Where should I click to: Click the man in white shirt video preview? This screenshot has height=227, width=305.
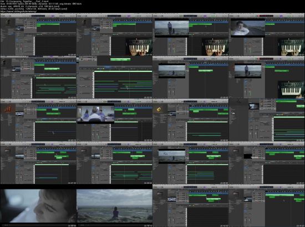248,28
